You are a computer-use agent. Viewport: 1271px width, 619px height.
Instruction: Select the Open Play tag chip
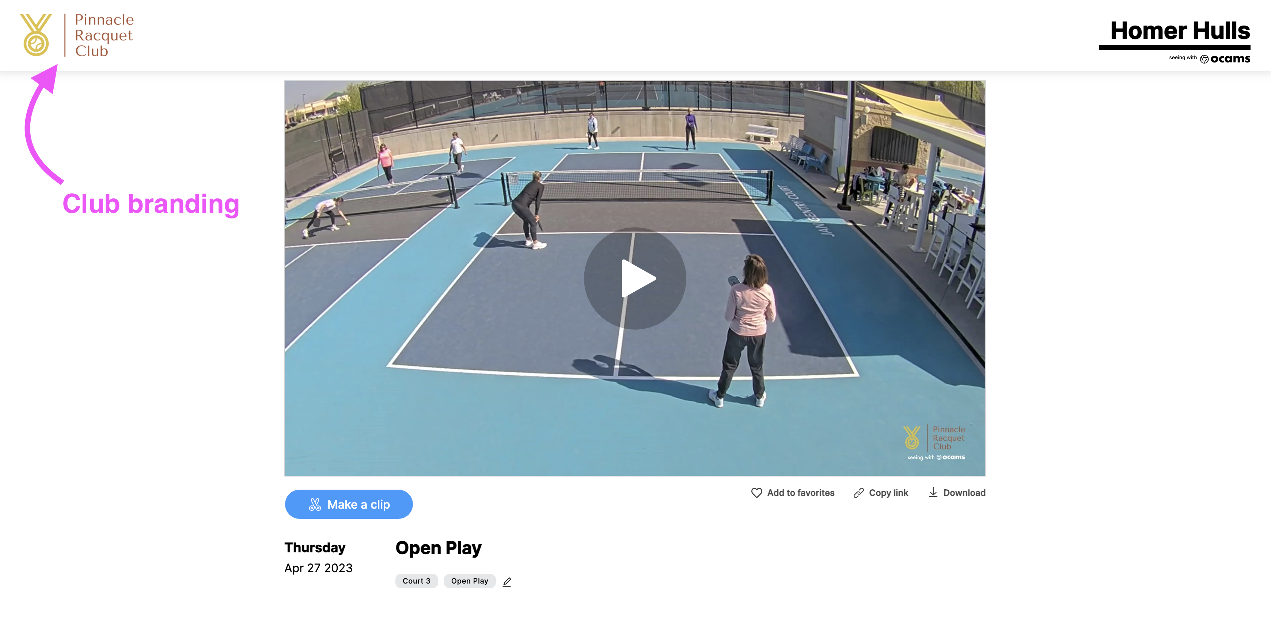(x=469, y=581)
